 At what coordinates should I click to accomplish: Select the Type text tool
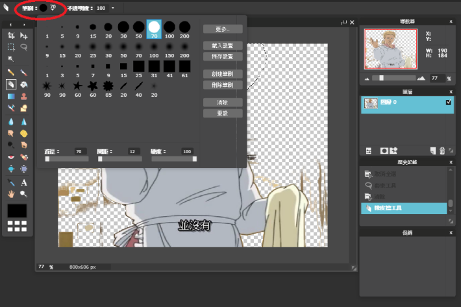coord(24,182)
